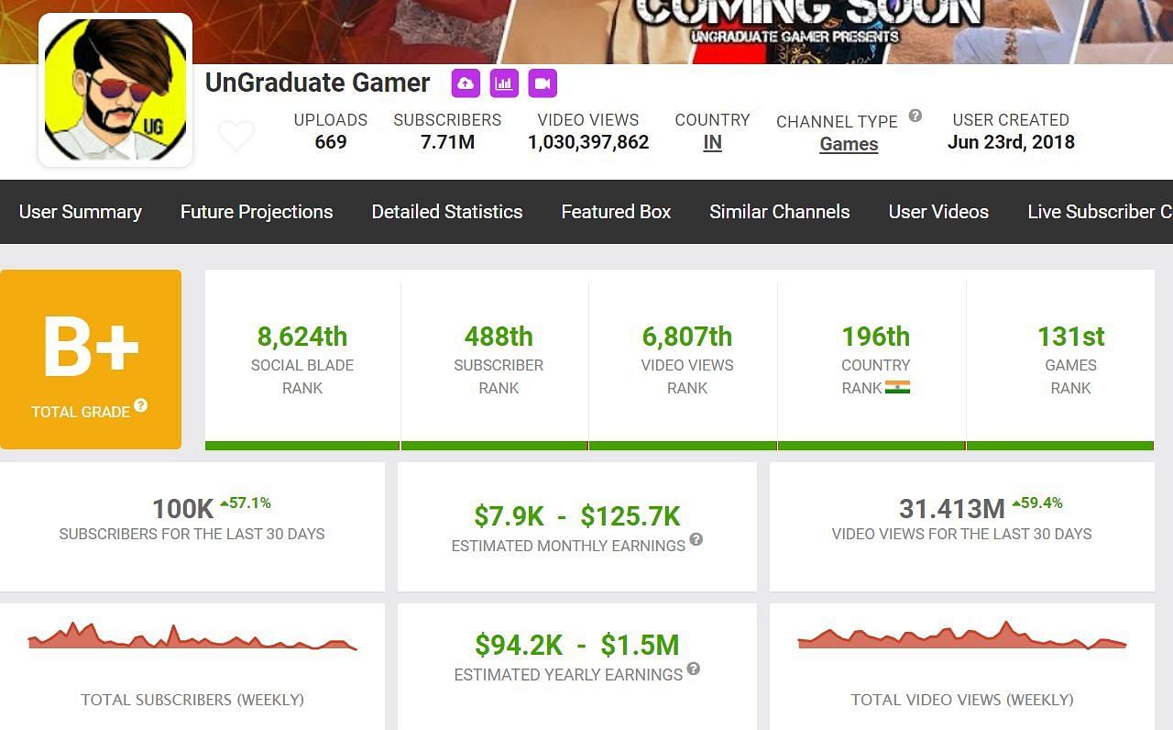
Task: Show yearly earnings help question mark
Action: pos(694,669)
